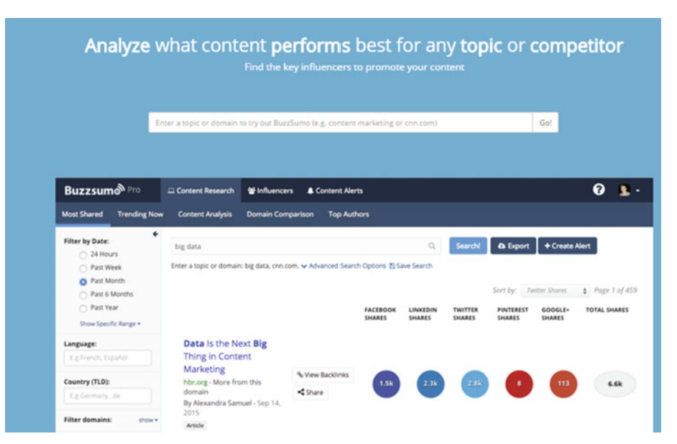Image resolution: width=677 pixels, height=444 pixels.
Task: Click the 'big data' search input
Action: [x=306, y=246]
